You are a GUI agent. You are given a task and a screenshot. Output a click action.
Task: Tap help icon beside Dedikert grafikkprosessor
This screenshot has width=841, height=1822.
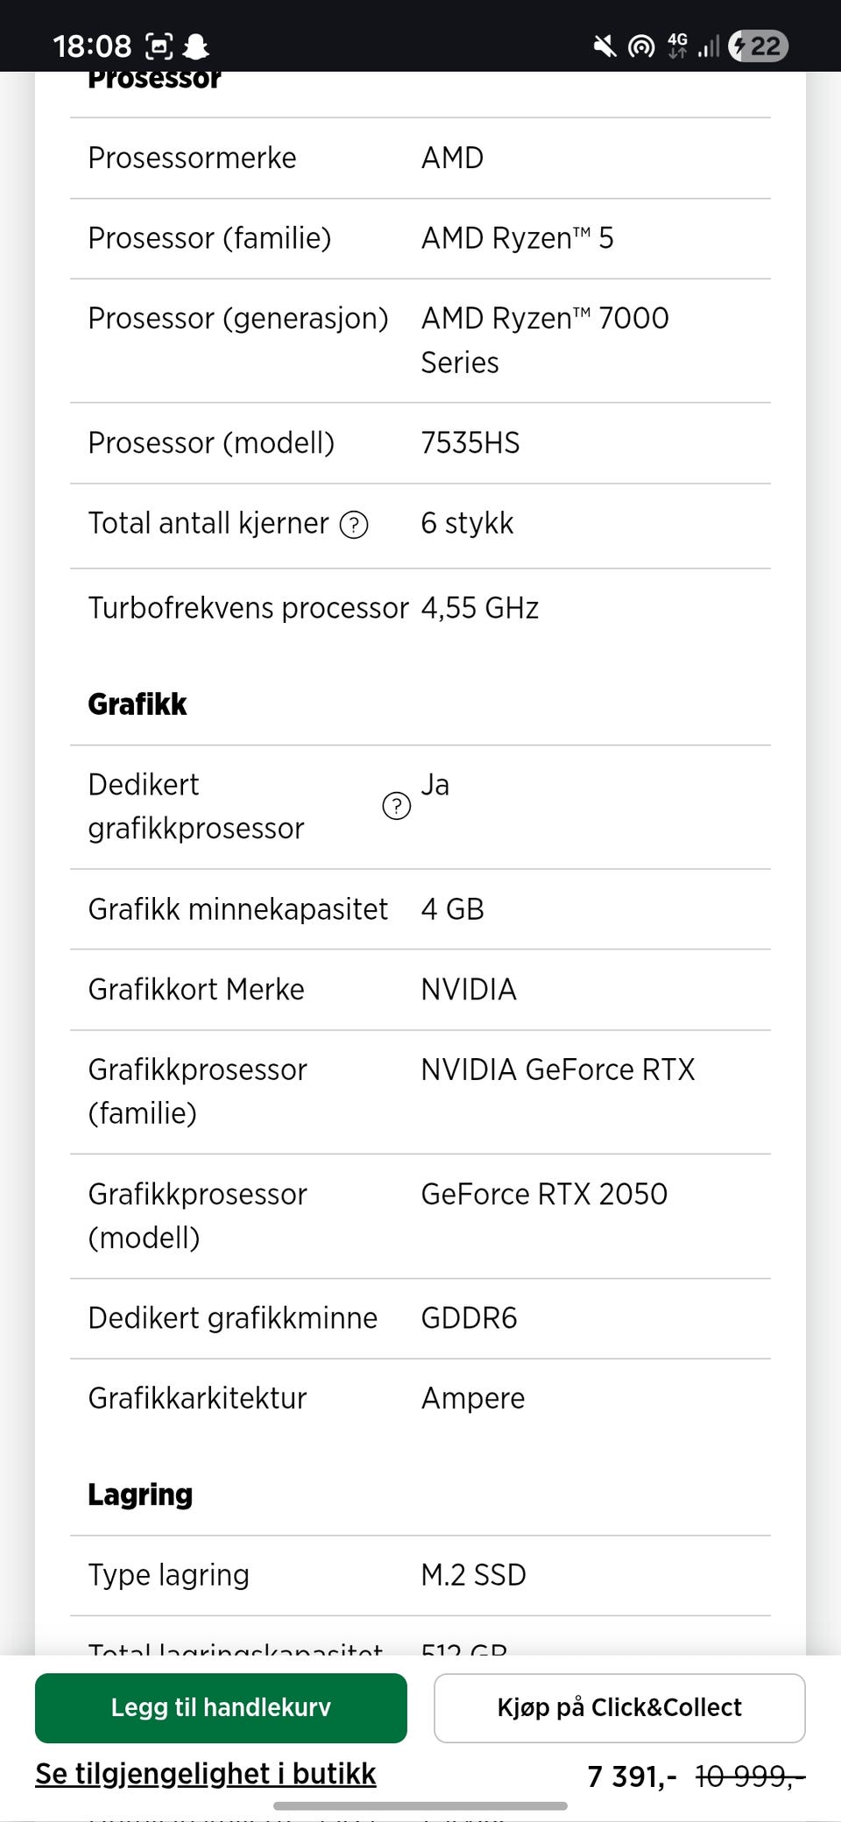pos(396,806)
